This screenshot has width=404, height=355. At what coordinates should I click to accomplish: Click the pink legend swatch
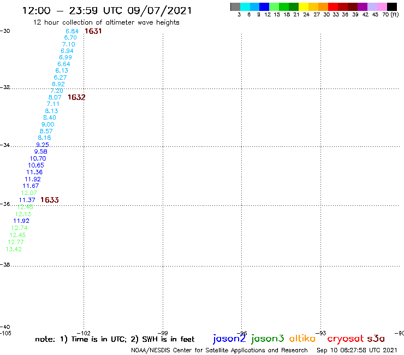[382, 7]
